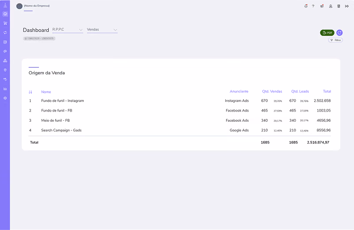Open the recurring arrows sidebar icon
Screen dimensions: 354x230
tap(5, 33)
